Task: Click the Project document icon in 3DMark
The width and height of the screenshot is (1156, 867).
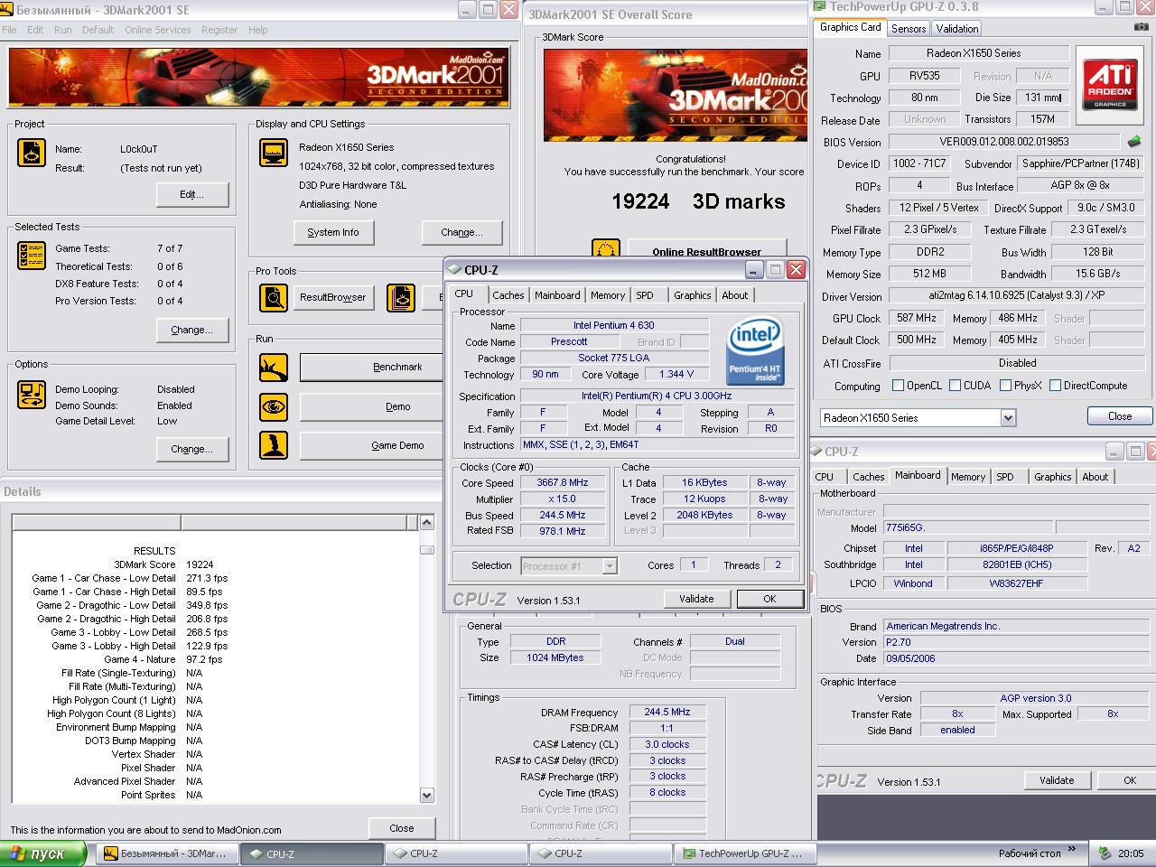Action: (x=32, y=153)
